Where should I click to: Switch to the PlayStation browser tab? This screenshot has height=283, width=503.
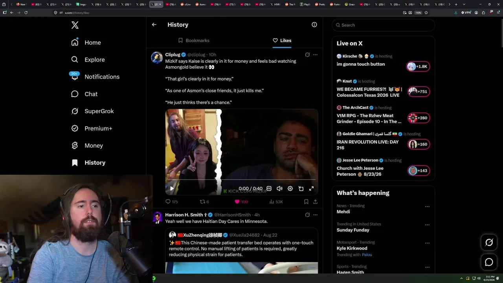point(305,4)
